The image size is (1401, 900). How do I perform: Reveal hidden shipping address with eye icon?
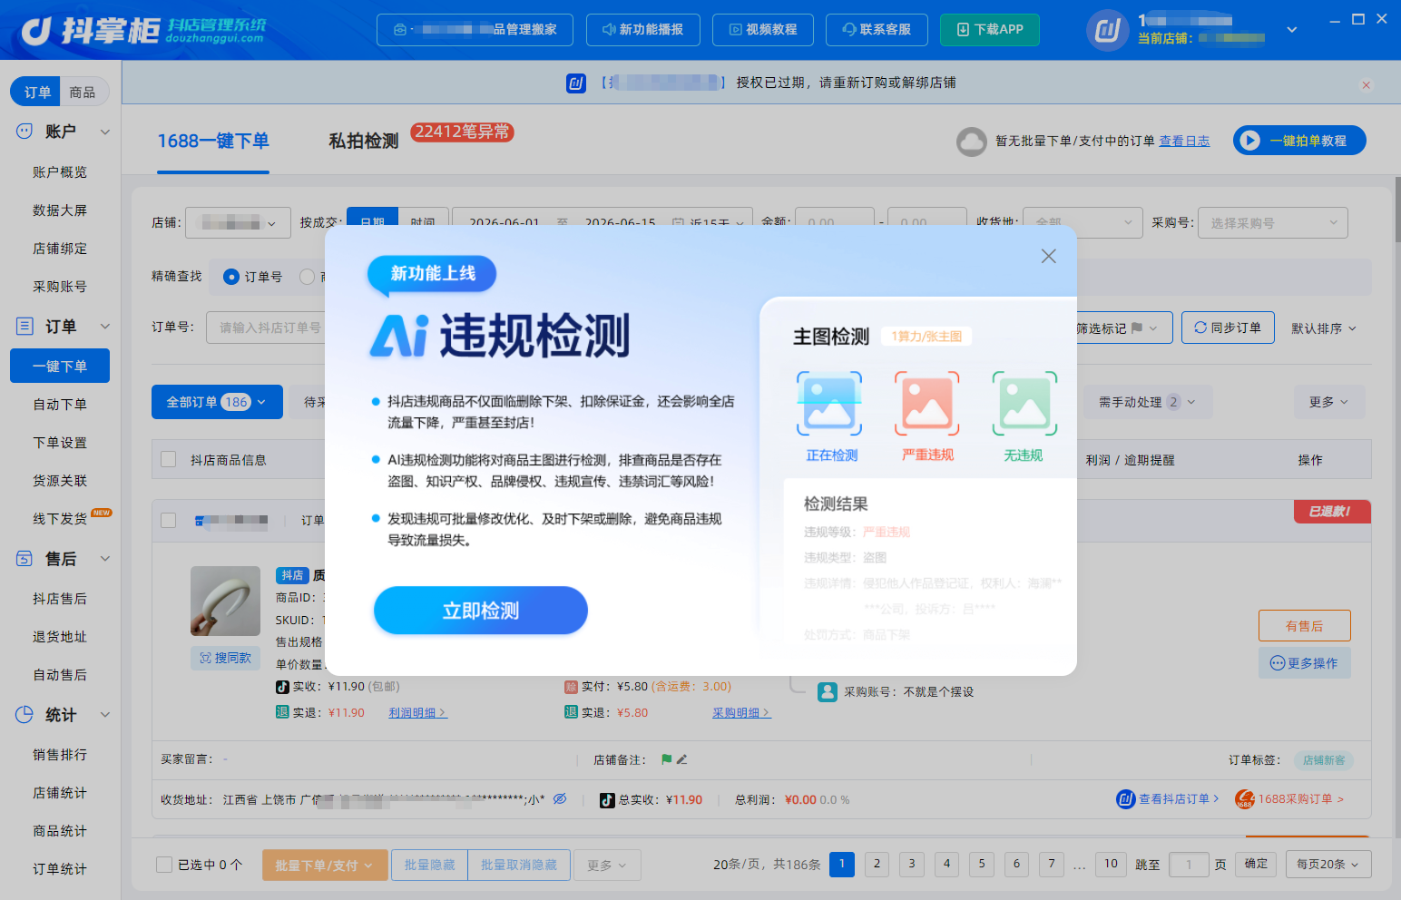pos(560,799)
